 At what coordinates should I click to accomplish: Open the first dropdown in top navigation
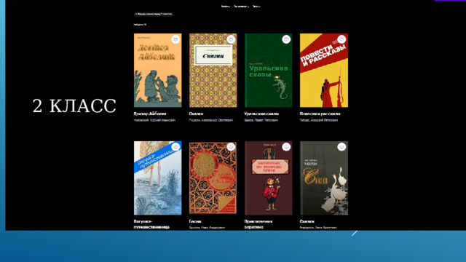click(x=225, y=7)
